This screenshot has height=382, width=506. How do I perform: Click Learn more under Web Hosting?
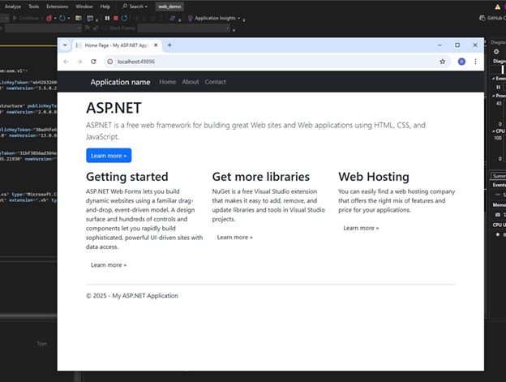click(x=361, y=228)
